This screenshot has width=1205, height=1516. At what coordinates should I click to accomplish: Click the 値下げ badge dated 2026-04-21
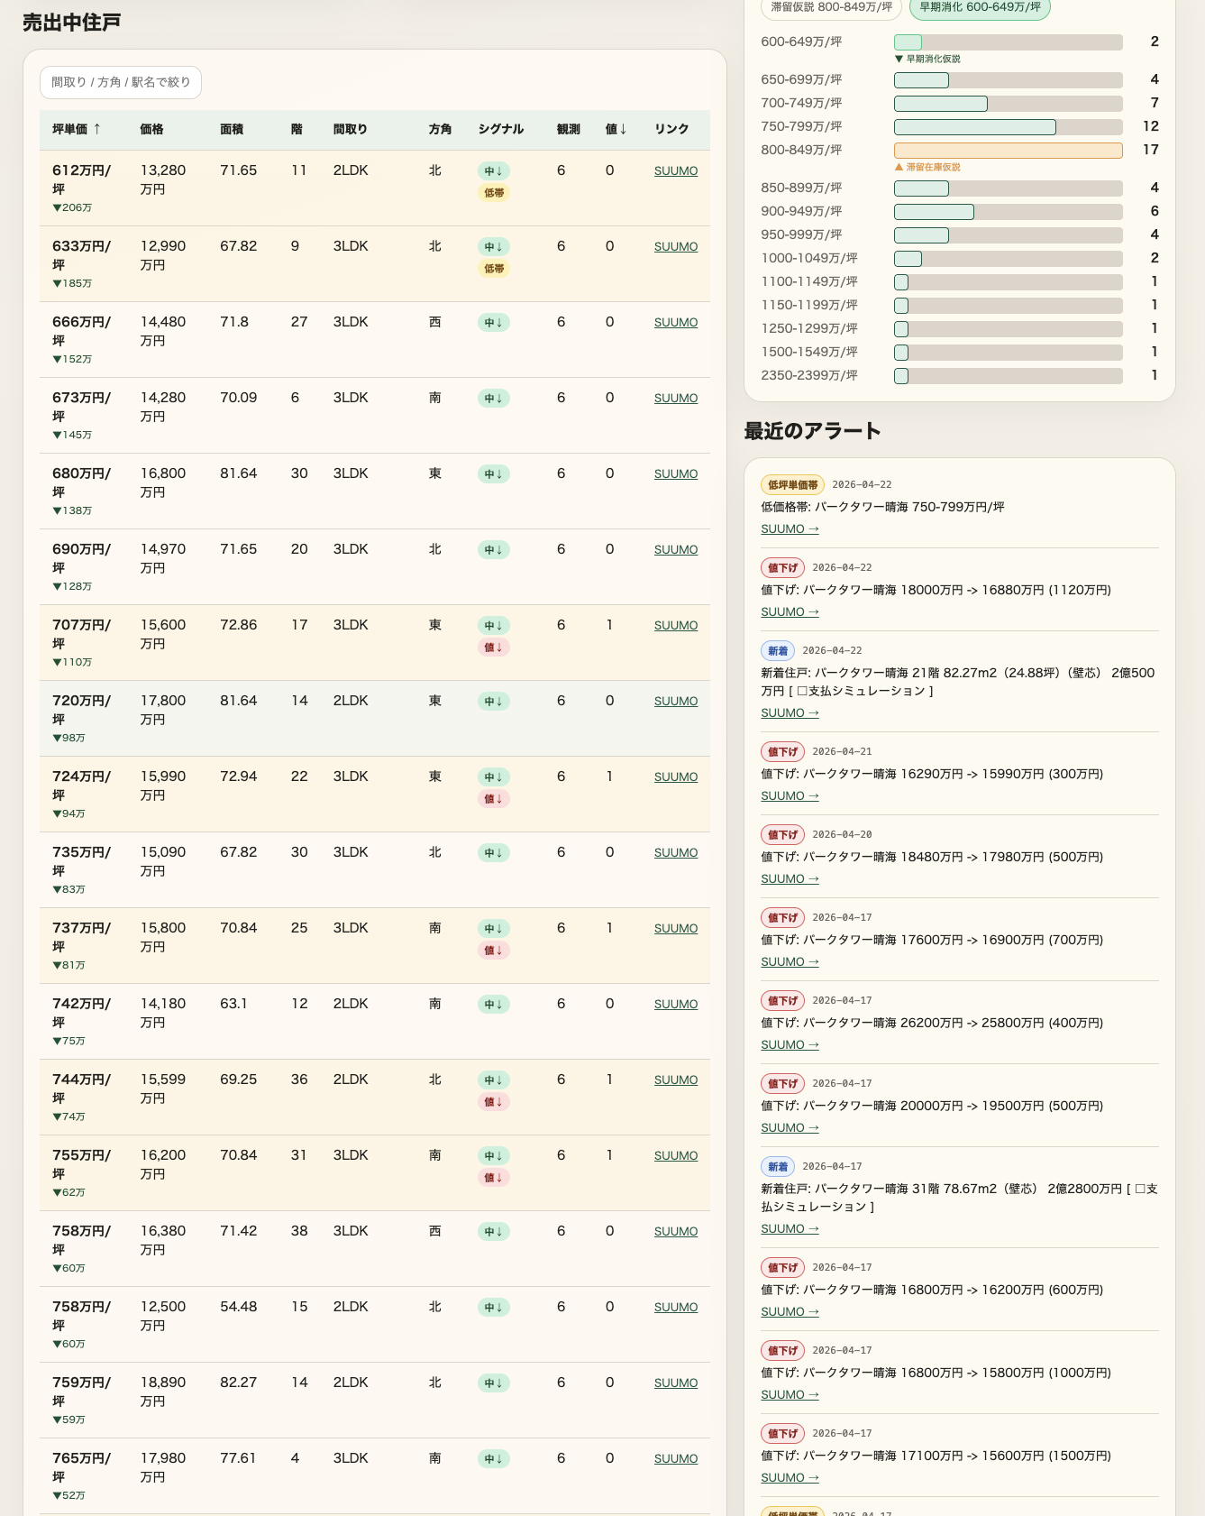point(782,752)
